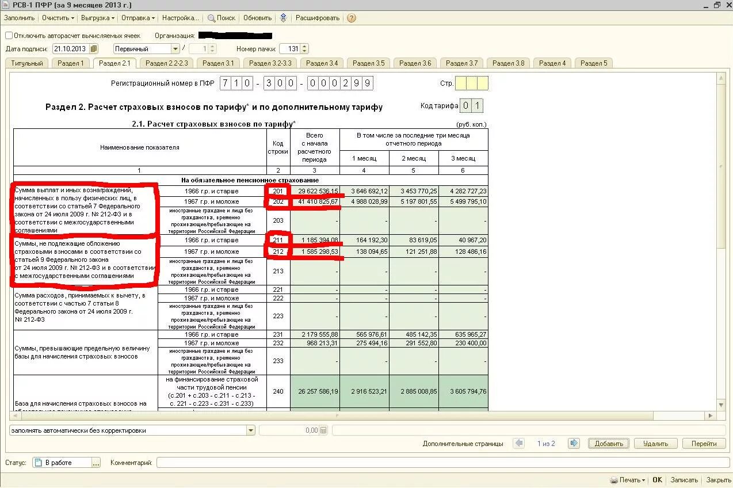Select cell value 41 410 825,67
Screen dimensions: 733x488
click(x=315, y=202)
